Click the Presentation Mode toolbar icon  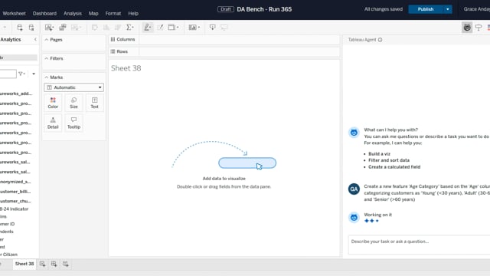point(224,28)
